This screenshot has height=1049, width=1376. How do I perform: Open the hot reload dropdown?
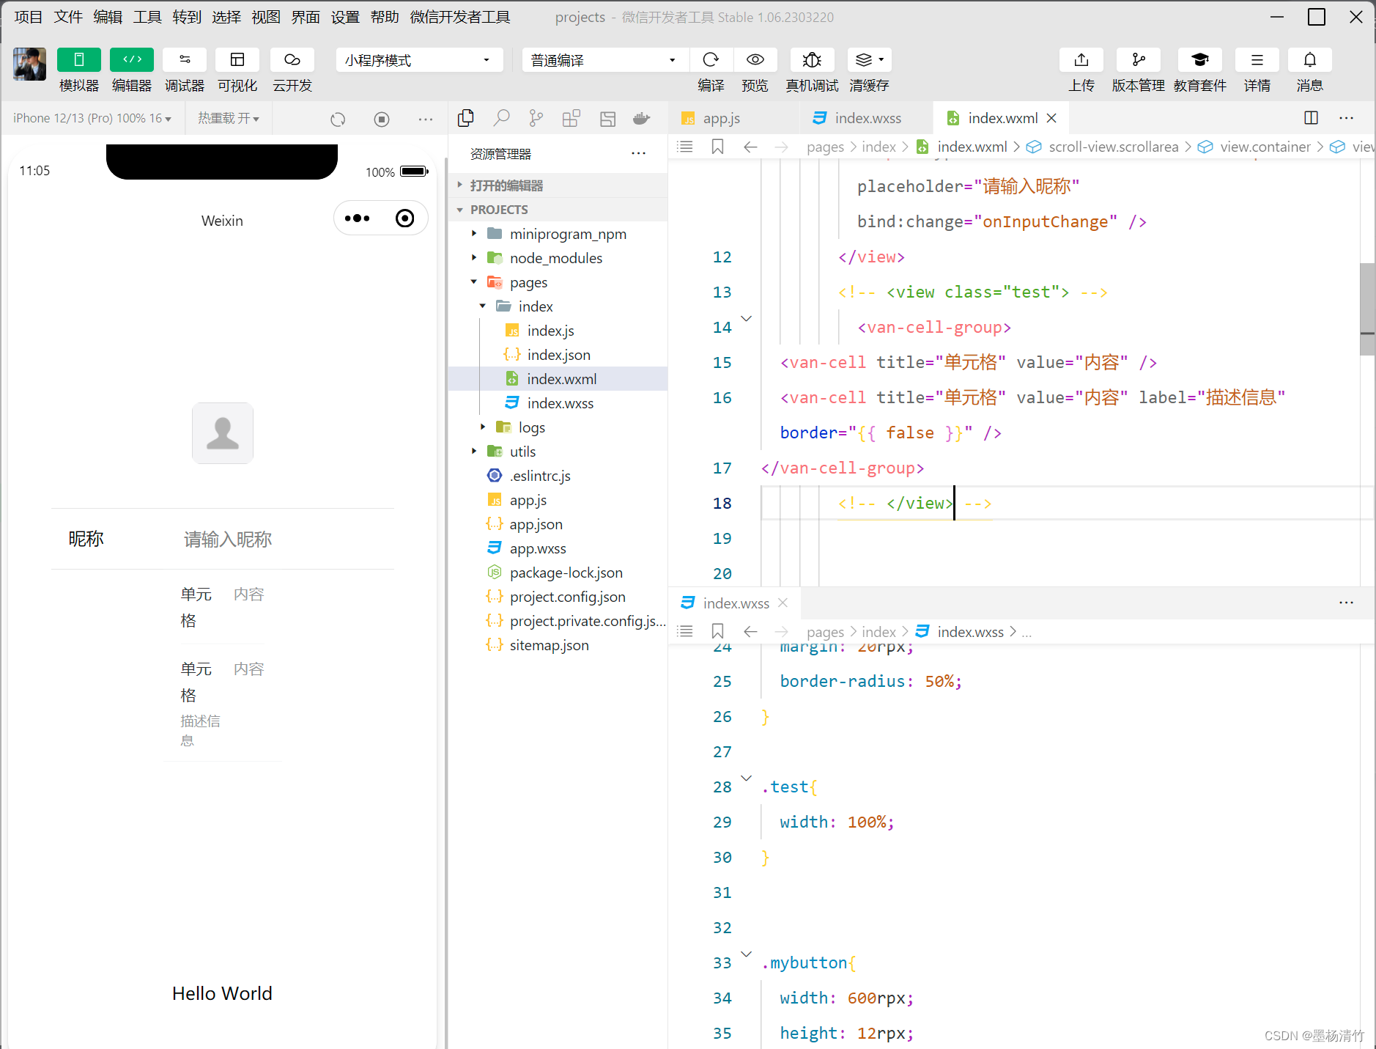click(229, 118)
